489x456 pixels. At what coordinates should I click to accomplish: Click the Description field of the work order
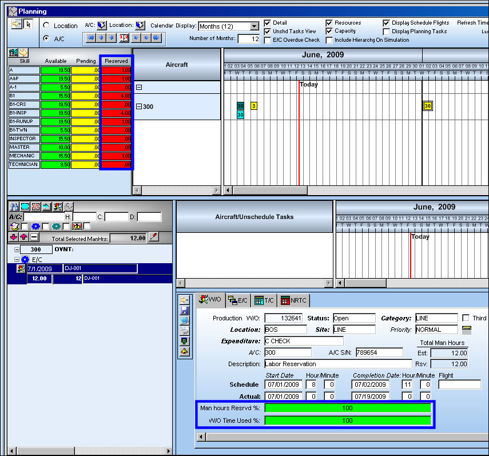pyautogui.click(x=339, y=364)
